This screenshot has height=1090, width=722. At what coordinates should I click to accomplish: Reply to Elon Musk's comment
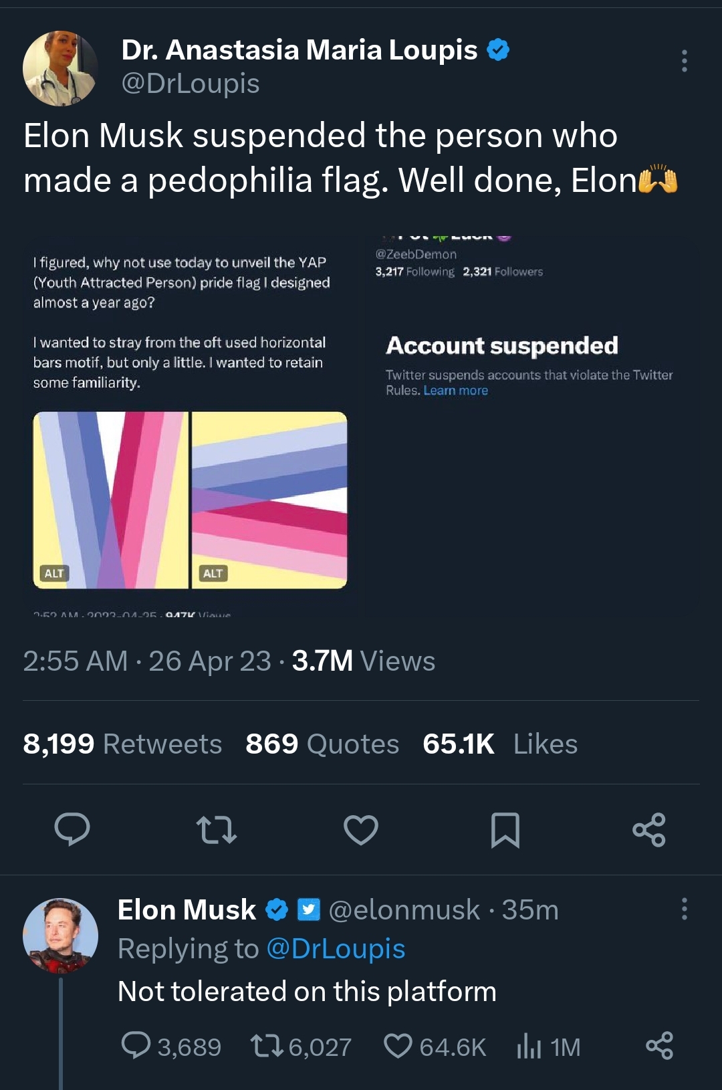click(136, 1046)
